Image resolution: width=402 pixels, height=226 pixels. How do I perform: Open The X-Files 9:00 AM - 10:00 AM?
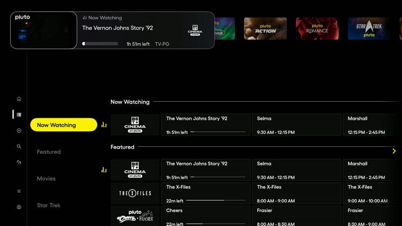(373, 193)
